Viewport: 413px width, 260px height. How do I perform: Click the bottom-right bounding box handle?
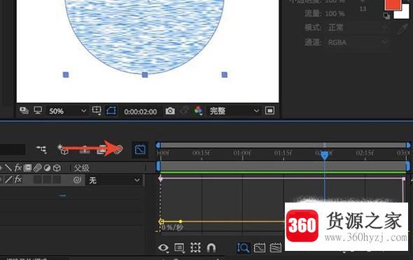coord(225,75)
